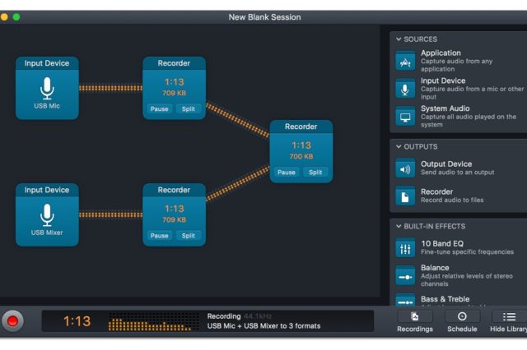The height and width of the screenshot is (350, 527).
Task: Choose the System Audio monitor icon
Action: [405, 117]
